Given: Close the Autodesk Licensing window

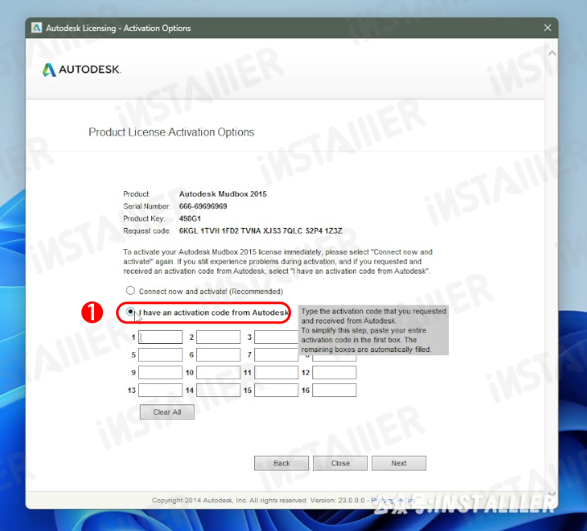Looking at the screenshot, I should click(x=547, y=28).
